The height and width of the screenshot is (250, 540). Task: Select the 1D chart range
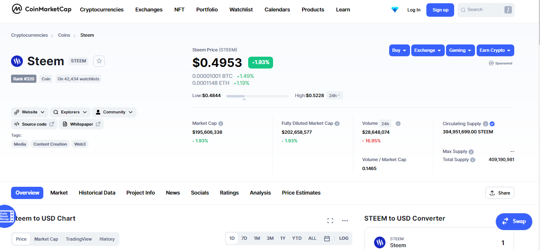232,238
